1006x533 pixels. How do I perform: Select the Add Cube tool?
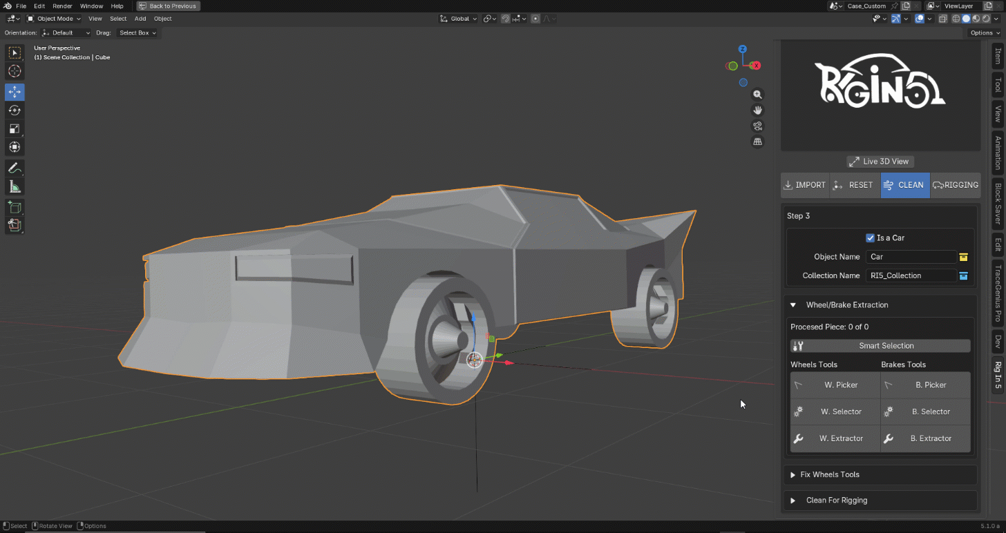(x=15, y=206)
